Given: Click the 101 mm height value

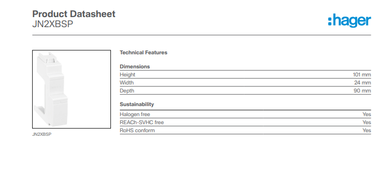Looking at the screenshot, I should click(362, 74).
